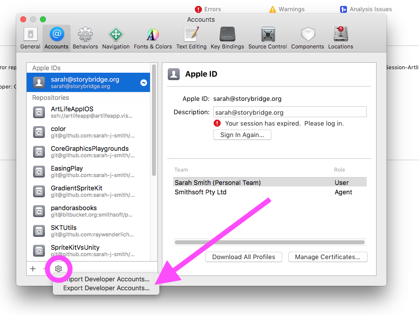
Task: Click the SpriteKitVsUnity repository icon
Action: [39, 251]
